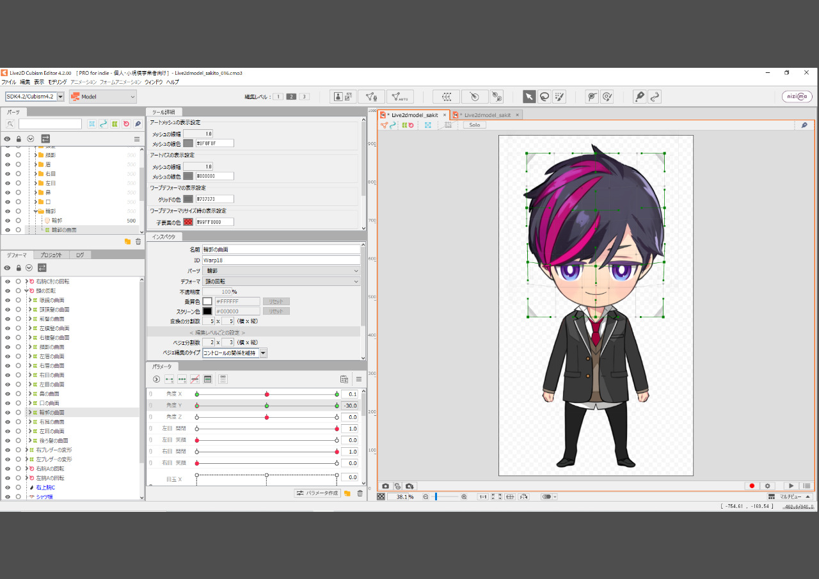The image size is (819, 579).
Task: Create a rotation deformer from toolbar
Action: point(475,97)
